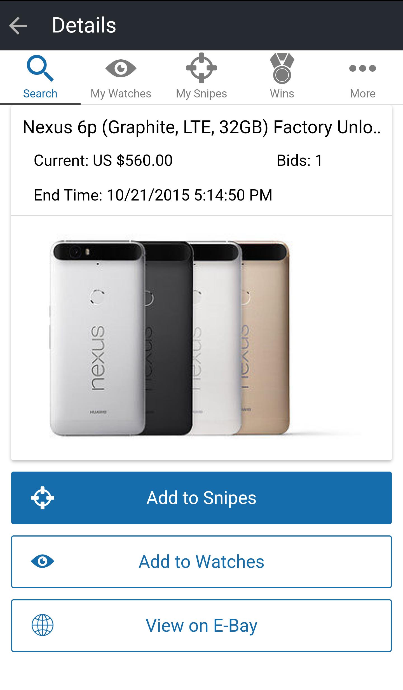This screenshot has height=690, width=403.
Task: Tap the Search magnifying glass icon
Action: tap(40, 69)
